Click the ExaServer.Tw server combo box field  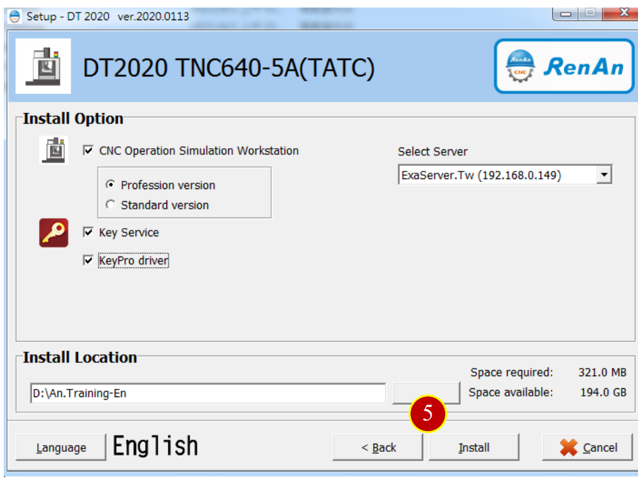pos(505,175)
